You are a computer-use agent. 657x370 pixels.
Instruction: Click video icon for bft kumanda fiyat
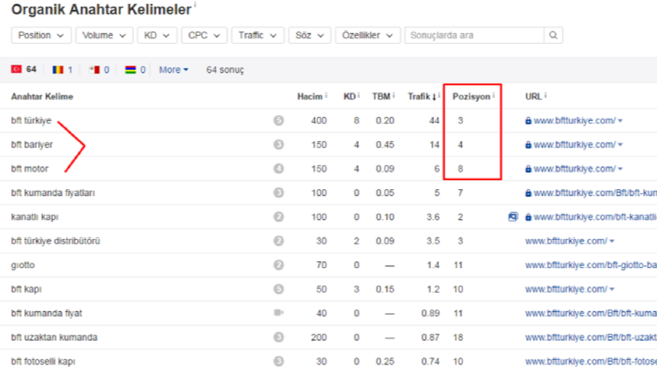278,313
